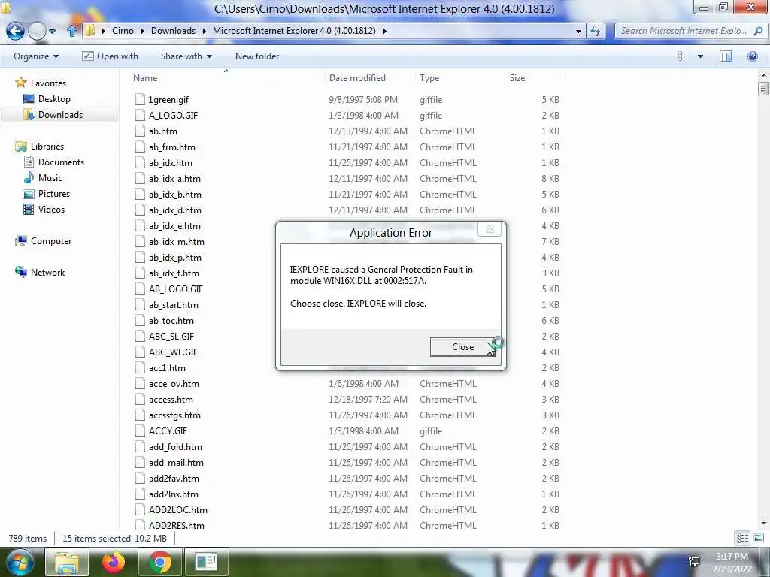Image resolution: width=770 pixels, height=577 pixels.
Task: Open the Help question mark icon
Action: (x=752, y=56)
